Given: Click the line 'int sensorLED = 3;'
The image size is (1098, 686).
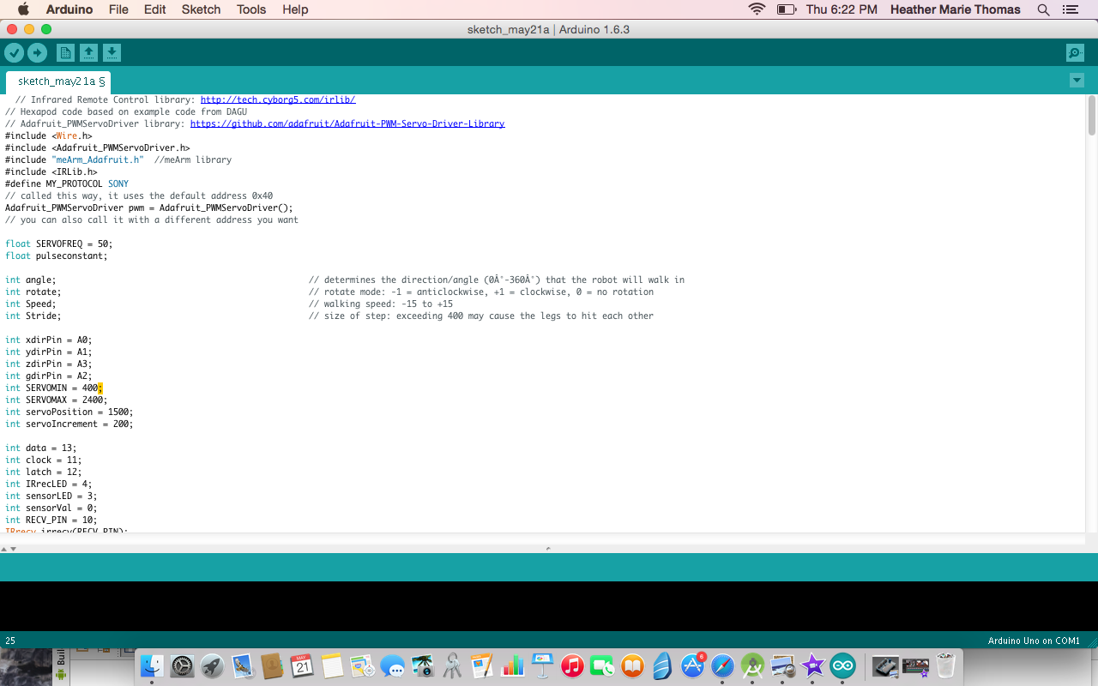Looking at the screenshot, I should (51, 496).
